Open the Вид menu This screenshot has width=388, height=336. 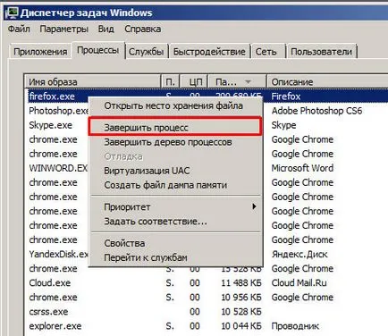[x=106, y=29]
